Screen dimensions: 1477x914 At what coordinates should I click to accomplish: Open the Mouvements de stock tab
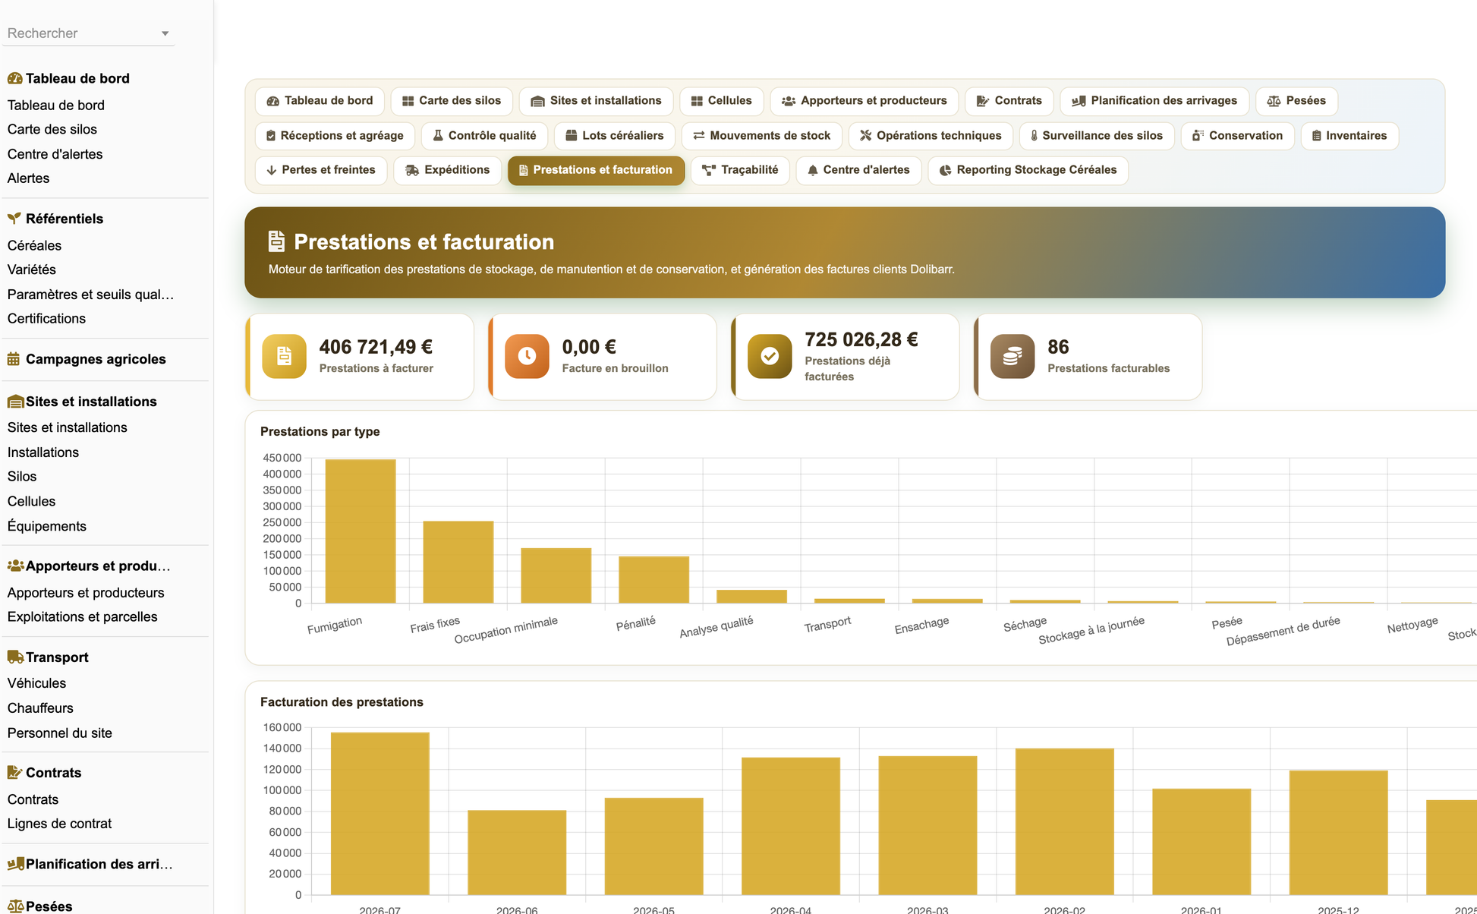pyautogui.click(x=761, y=136)
